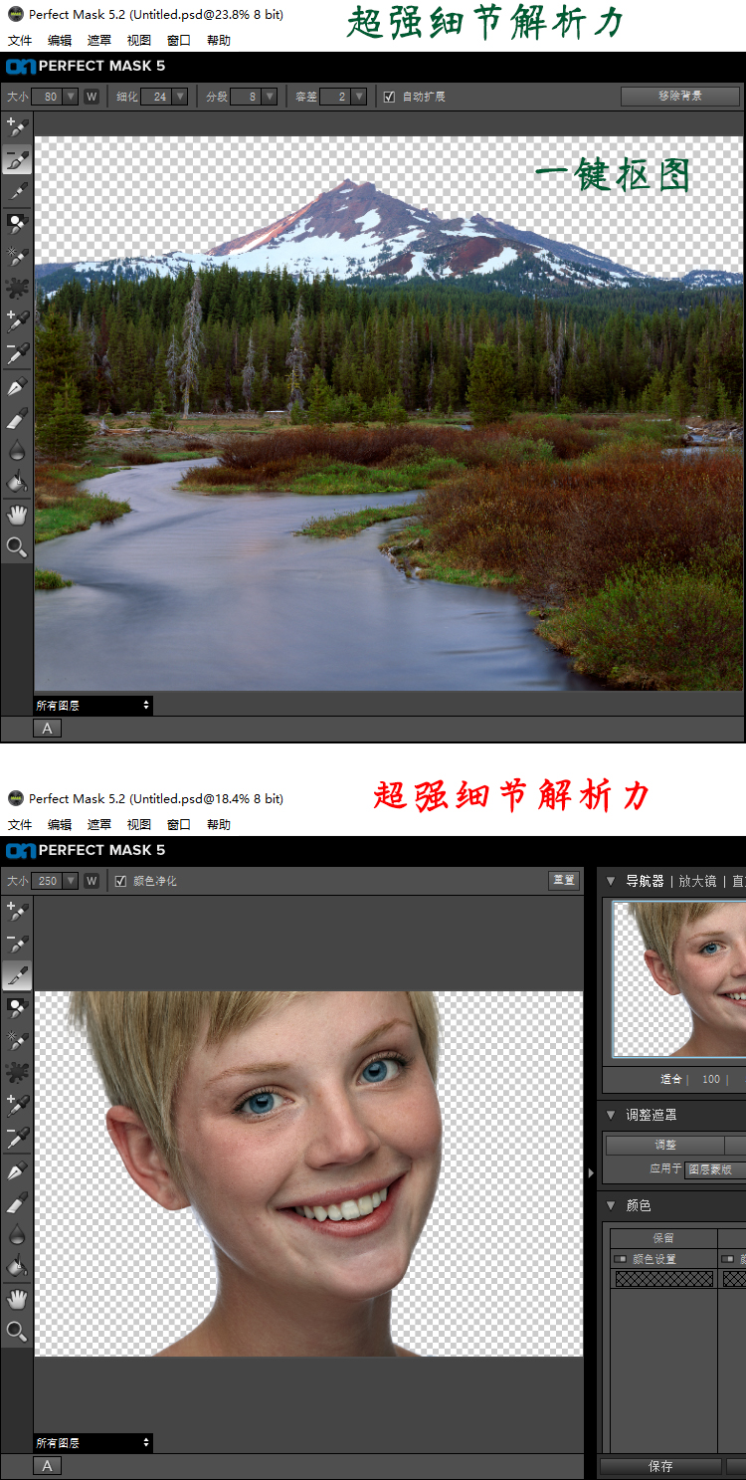Screen dimensions: 746x1480
Task: Open 编辑 menu in the 23.8% window
Action: pos(60,41)
